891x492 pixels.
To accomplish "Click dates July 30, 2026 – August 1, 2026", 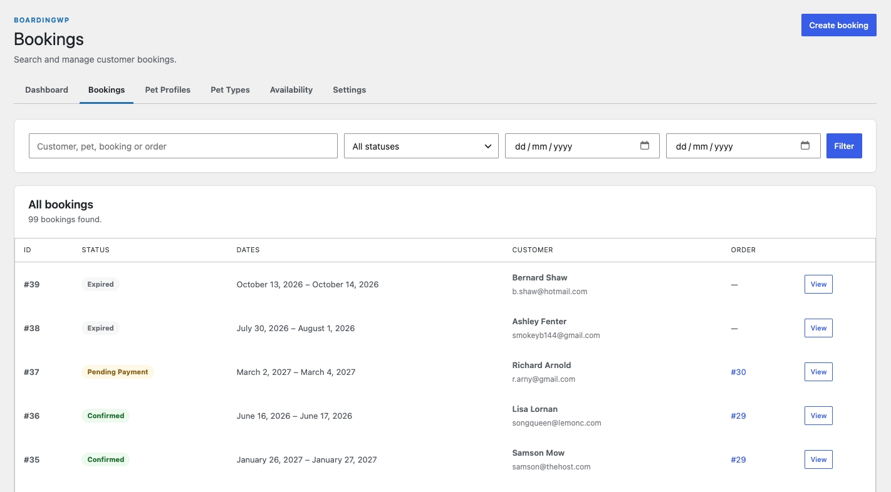I will [296, 328].
